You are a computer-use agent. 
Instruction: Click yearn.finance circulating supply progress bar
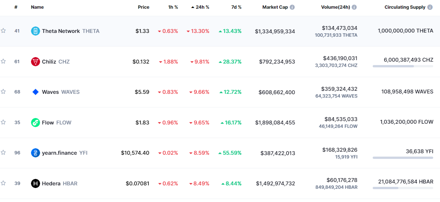click(403, 158)
